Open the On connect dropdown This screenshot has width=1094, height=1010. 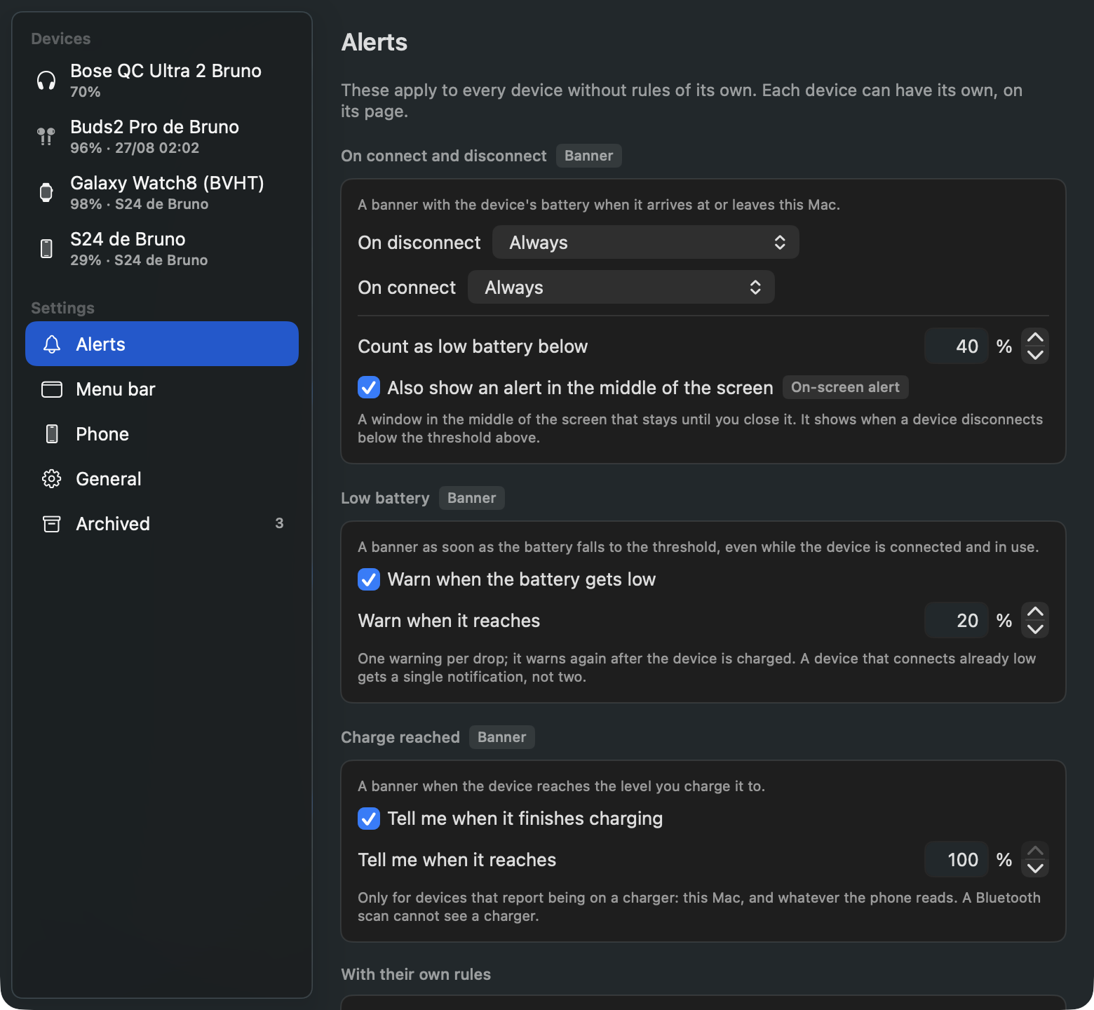[x=621, y=288]
